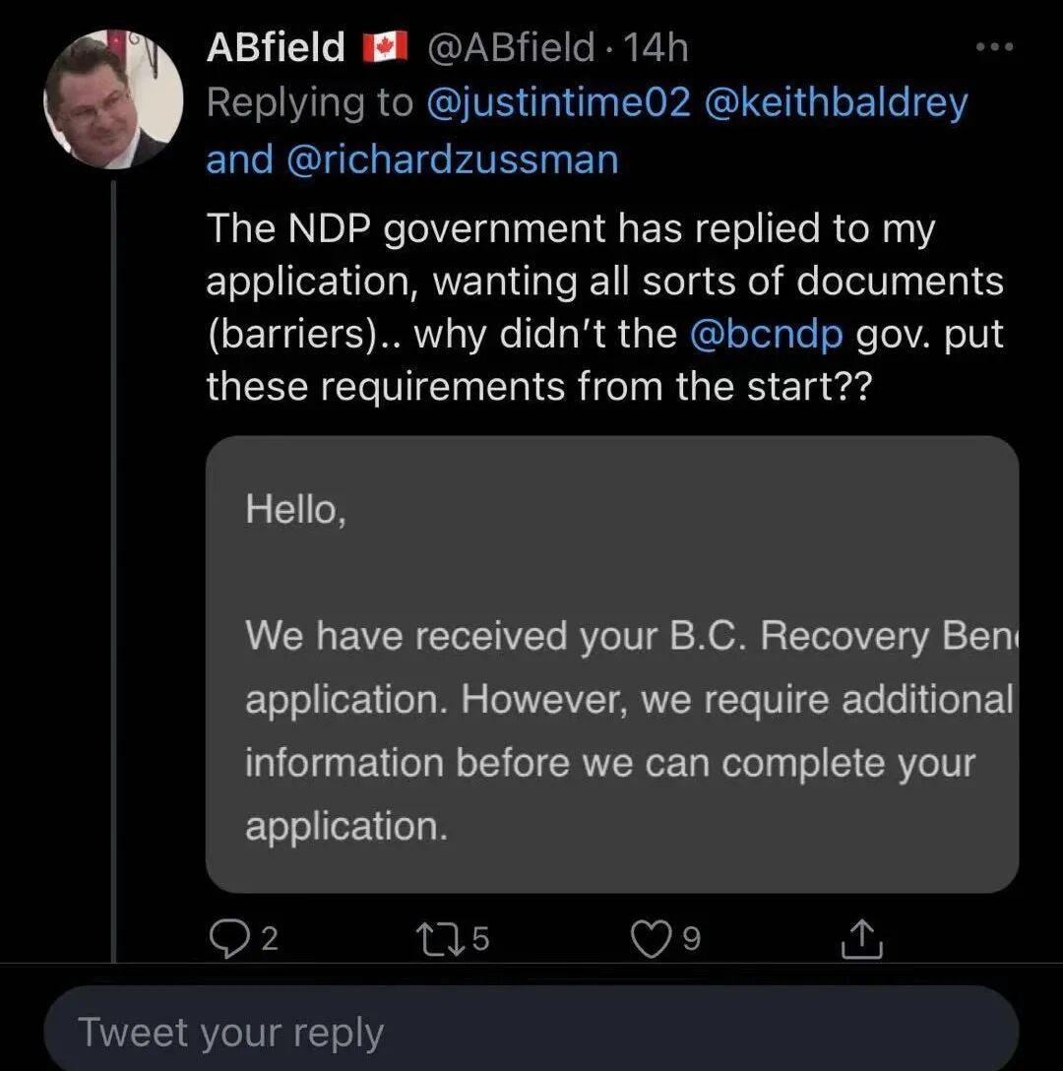Select the ABfield display name
Image resolution: width=1063 pixels, height=1071 pixels.
click(x=276, y=48)
